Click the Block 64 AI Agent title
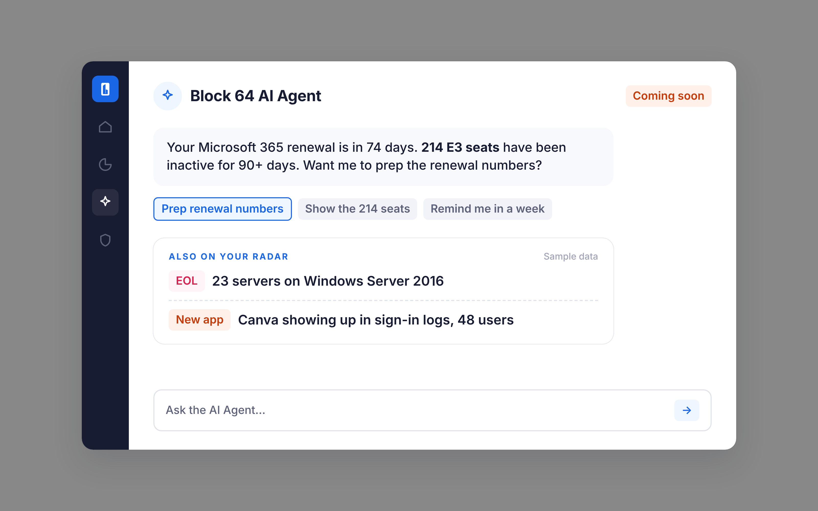Image resolution: width=818 pixels, height=511 pixels. click(256, 96)
